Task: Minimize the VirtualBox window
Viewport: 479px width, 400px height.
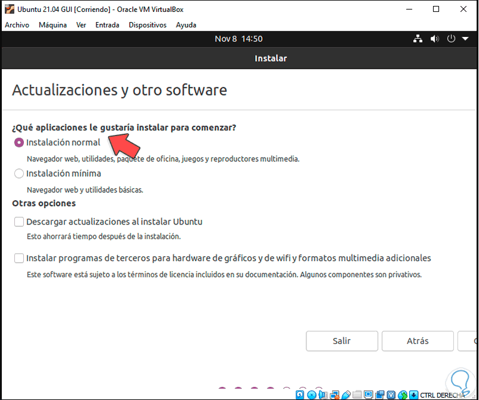Action: (x=409, y=9)
